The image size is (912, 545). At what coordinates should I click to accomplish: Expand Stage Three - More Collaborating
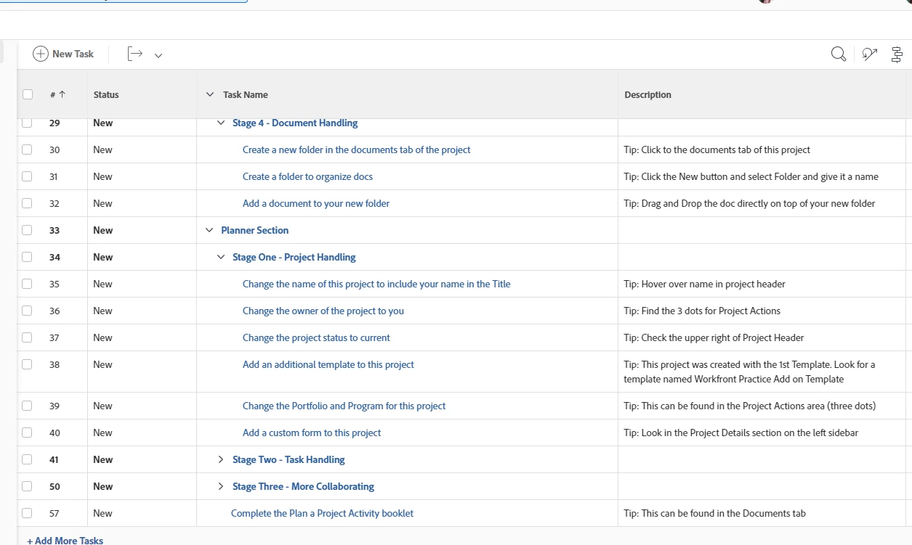tap(221, 486)
